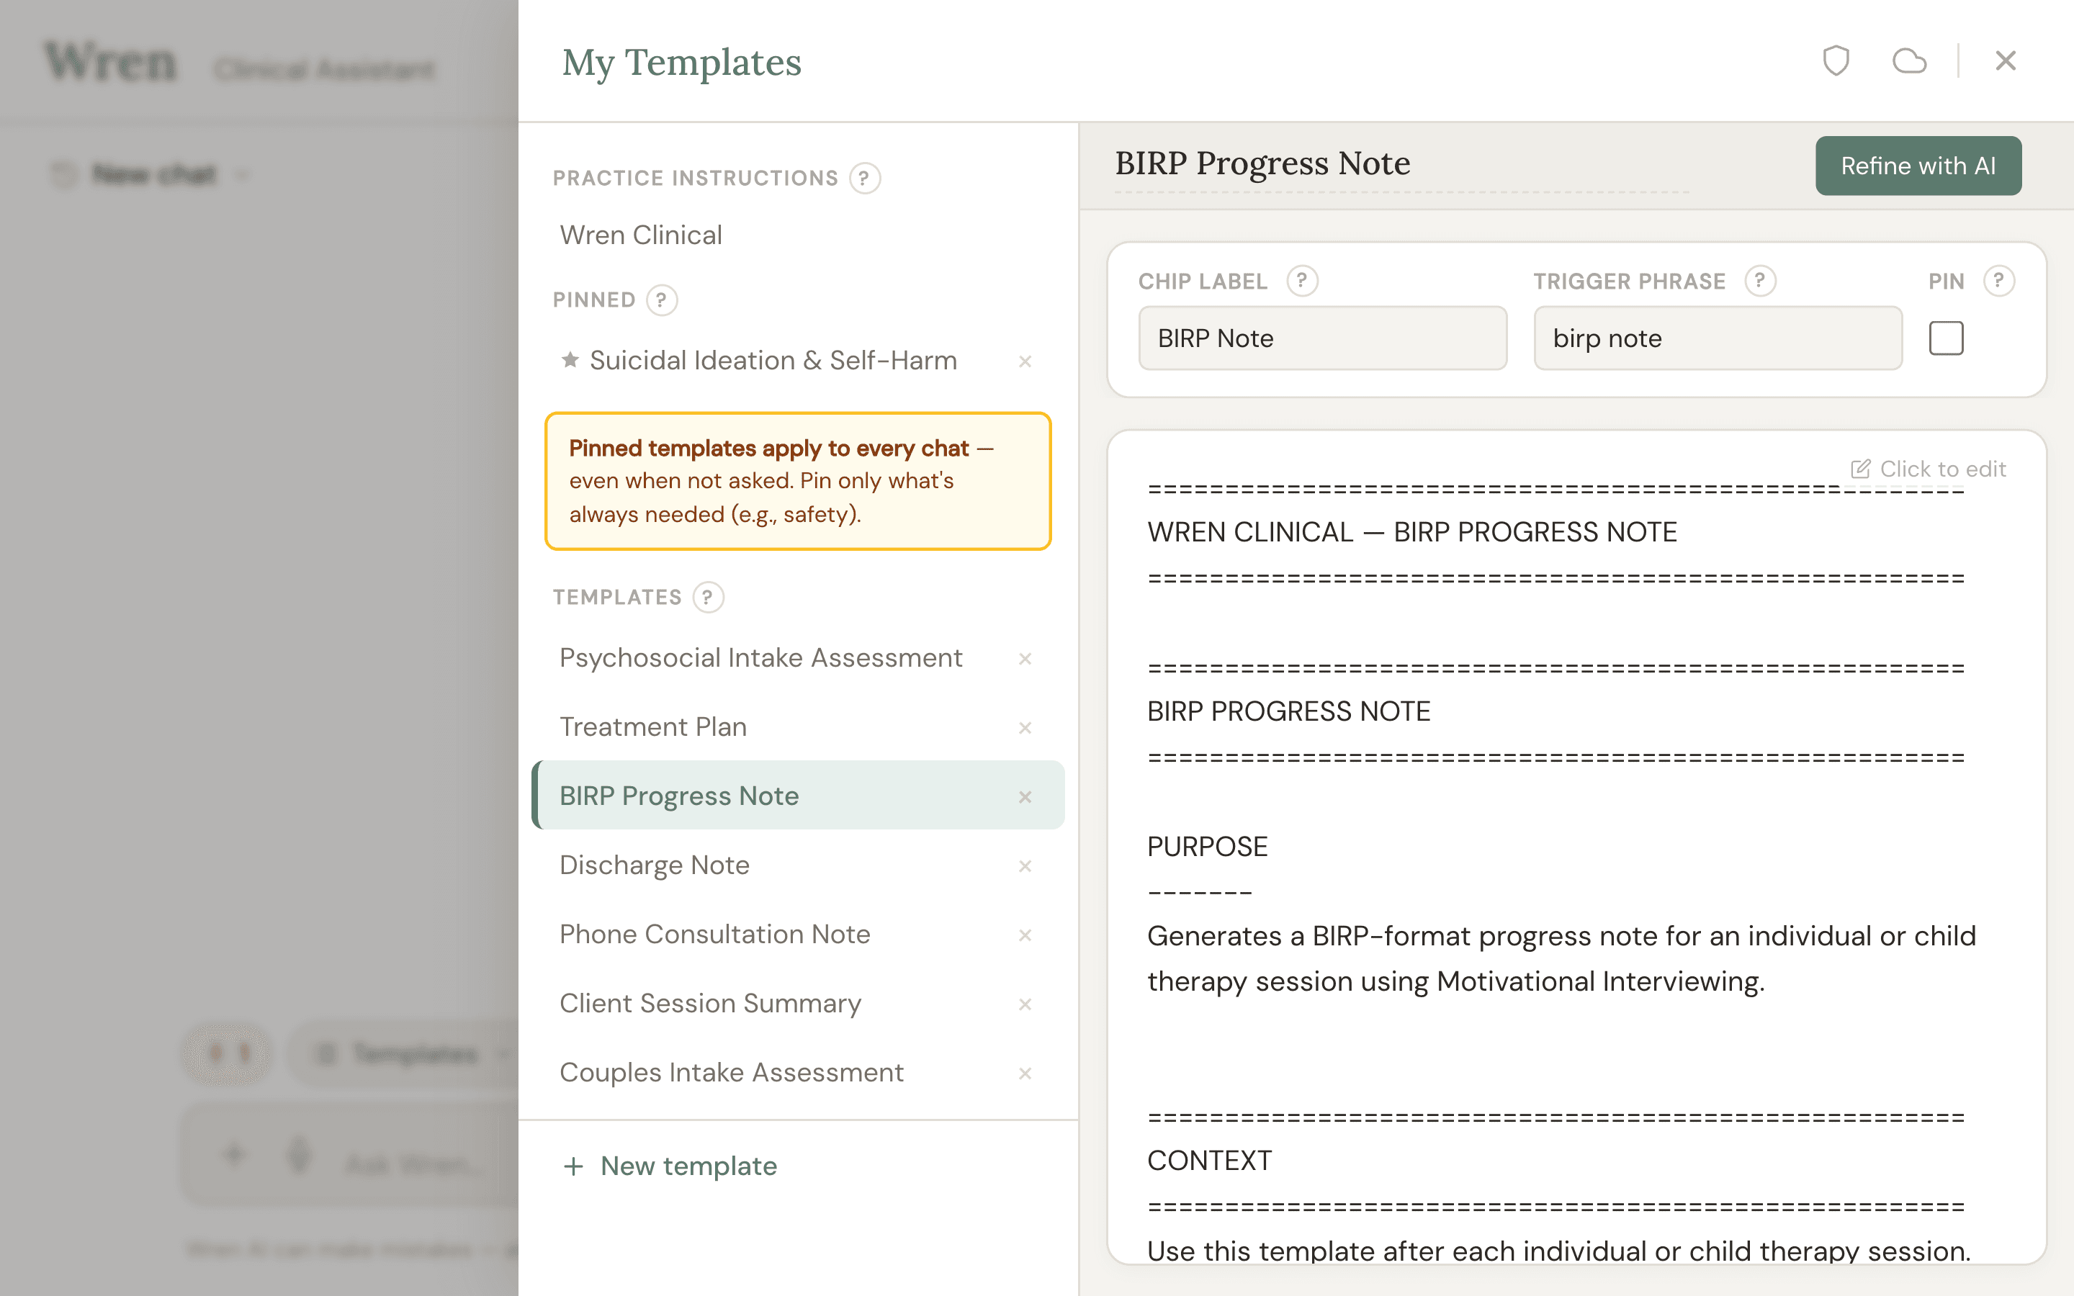Close the My Templates panel
This screenshot has height=1296, width=2074.
tap(2006, 61)
